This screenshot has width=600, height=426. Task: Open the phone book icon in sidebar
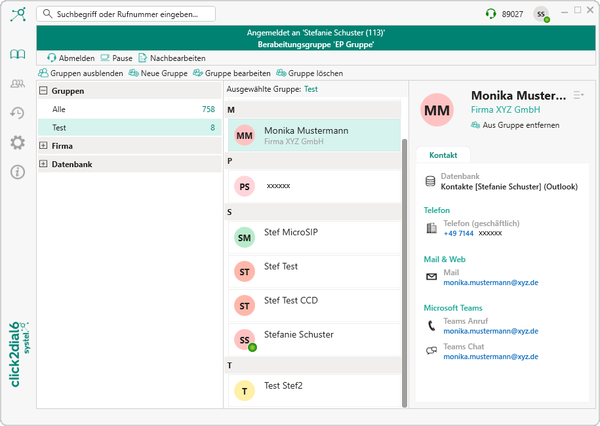point(18,54)
